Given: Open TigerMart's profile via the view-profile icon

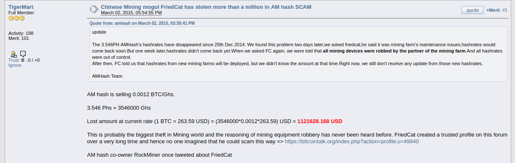Looking at the screenshot, I should (x=14, y=54).
